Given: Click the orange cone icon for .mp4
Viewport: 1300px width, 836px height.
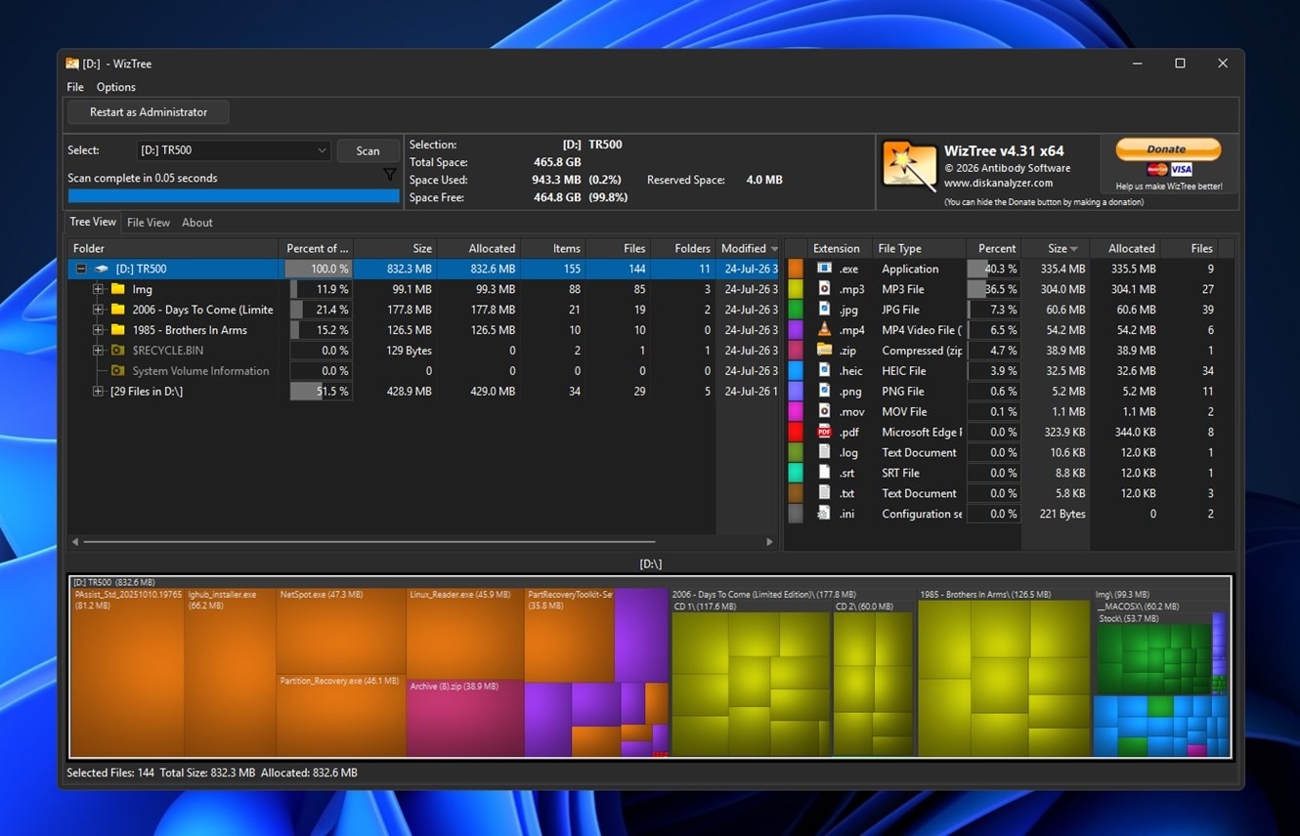Looking at the screenshot, I should (x=824, y=330).
